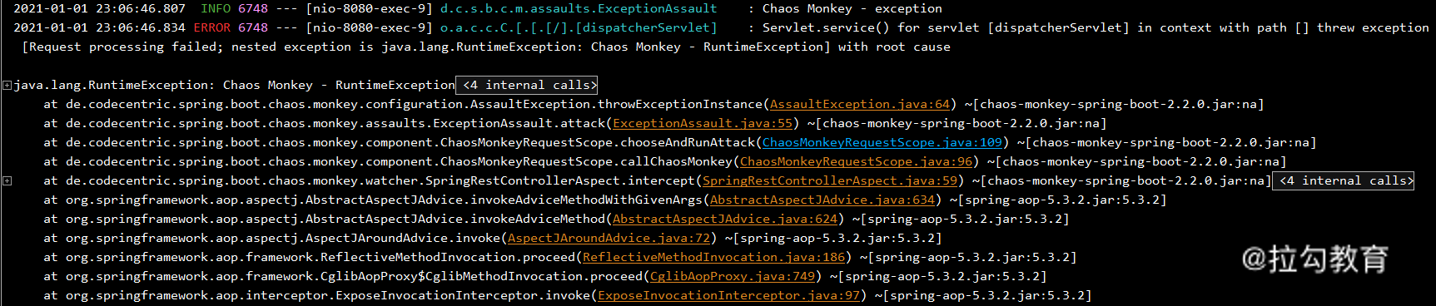Expand the java.lang.RuntimeException stack trace fold
Viewport: 1436px width, 306px height.
(x=7, y=85)
